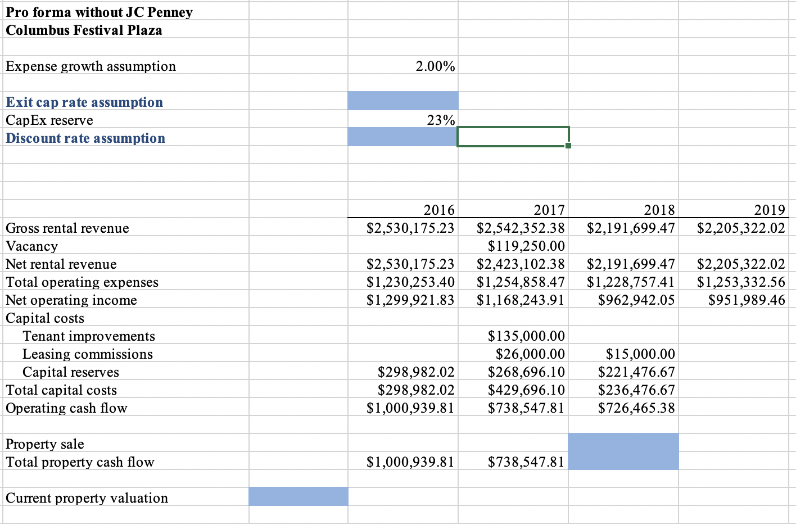Select the 2019 column header
The height and width of the screenshot is (524, 796).
772,210
